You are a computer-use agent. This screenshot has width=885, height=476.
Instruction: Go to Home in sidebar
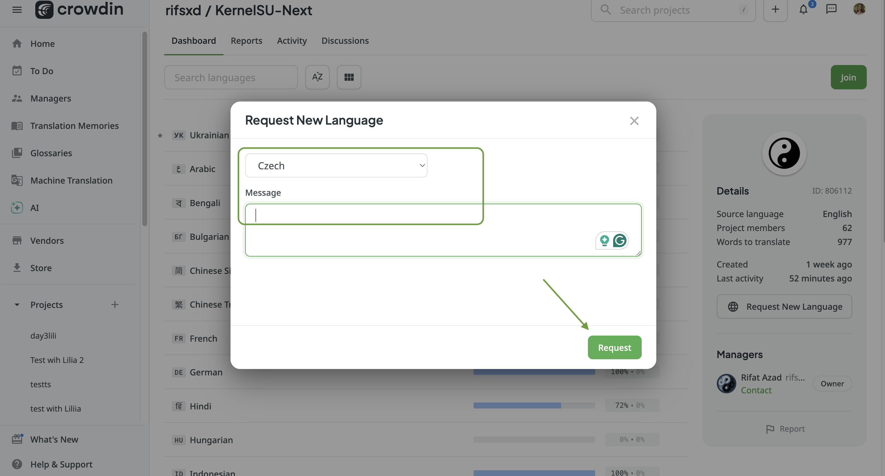pos(42,43)
